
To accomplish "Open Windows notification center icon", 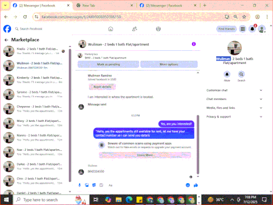I will click(264, 200).
